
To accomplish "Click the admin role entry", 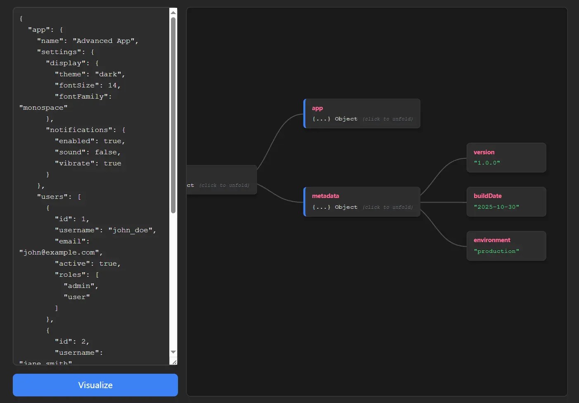I will 79,285.
